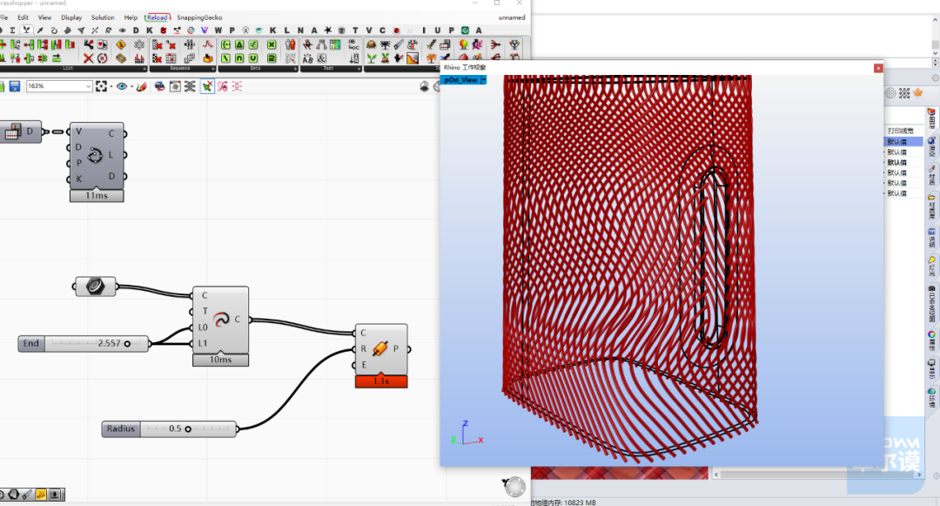Open the Edit menu in Grasshopper
Viewport: 940px width, 506px height.
(x=23, y=17)
